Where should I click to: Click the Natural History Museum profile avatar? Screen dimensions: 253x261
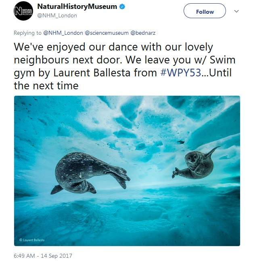(23, 11)
